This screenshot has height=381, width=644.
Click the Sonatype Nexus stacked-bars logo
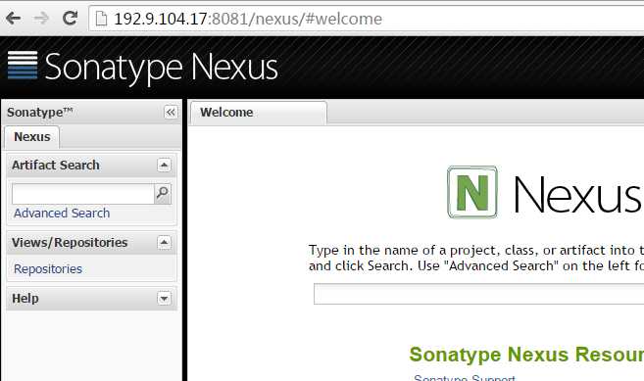coord(23,65)
